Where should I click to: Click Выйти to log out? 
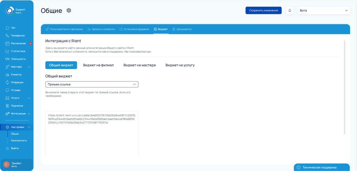click(15, 148)
